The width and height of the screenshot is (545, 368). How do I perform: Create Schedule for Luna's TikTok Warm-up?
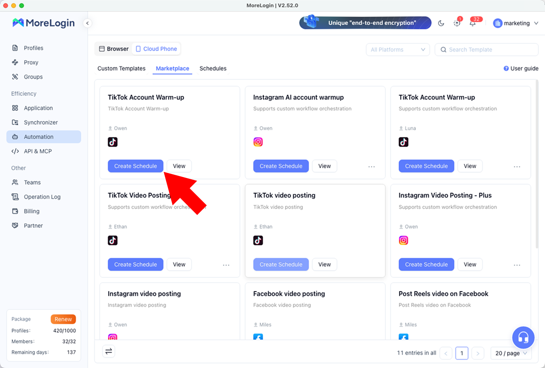point(426,166)
